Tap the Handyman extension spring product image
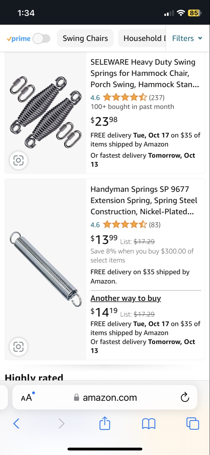 click(x=45, y=269)
